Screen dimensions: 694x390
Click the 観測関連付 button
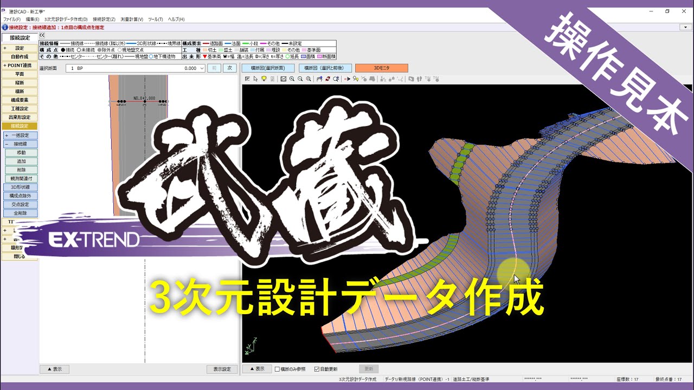pyautogui.click(x=22, y=179)
